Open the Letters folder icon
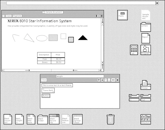Viewport: 165px width, 130px height. point(146,27)
